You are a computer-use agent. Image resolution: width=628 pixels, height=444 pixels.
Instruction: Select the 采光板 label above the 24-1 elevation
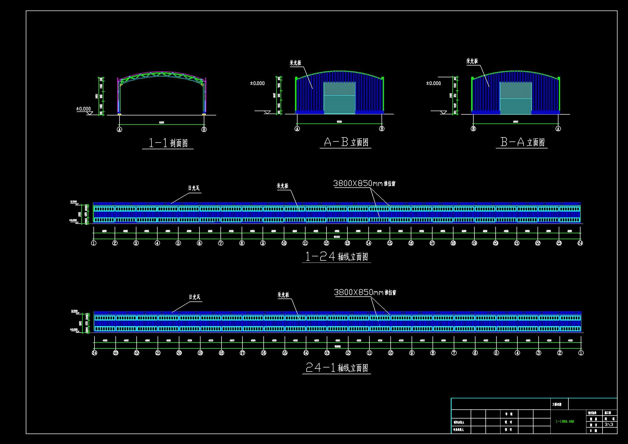(x=283, y=295)
